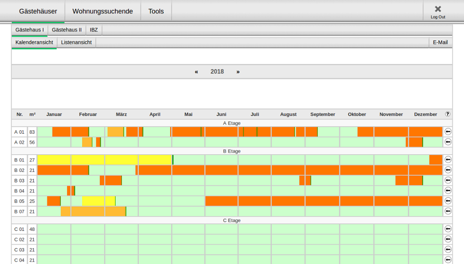464x264 pixels.
Task: Select the orange August booking of B 02
Action: [x=288, y=170]
